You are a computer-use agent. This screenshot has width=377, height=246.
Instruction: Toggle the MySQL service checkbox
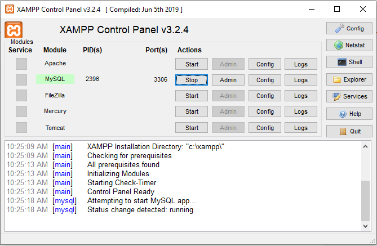click(21, 80)
